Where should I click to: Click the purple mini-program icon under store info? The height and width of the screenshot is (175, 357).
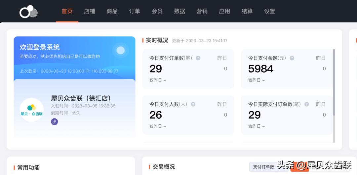(55, 122)
